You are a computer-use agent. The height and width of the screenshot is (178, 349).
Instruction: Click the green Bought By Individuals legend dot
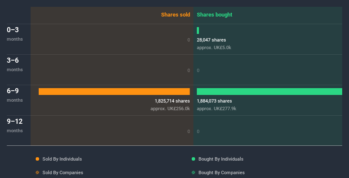[193, 159]
